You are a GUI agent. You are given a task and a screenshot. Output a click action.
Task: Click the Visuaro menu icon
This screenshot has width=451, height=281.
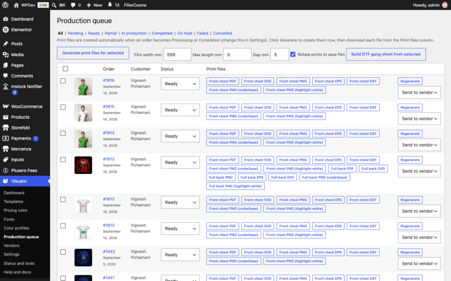tap(5, 181)
